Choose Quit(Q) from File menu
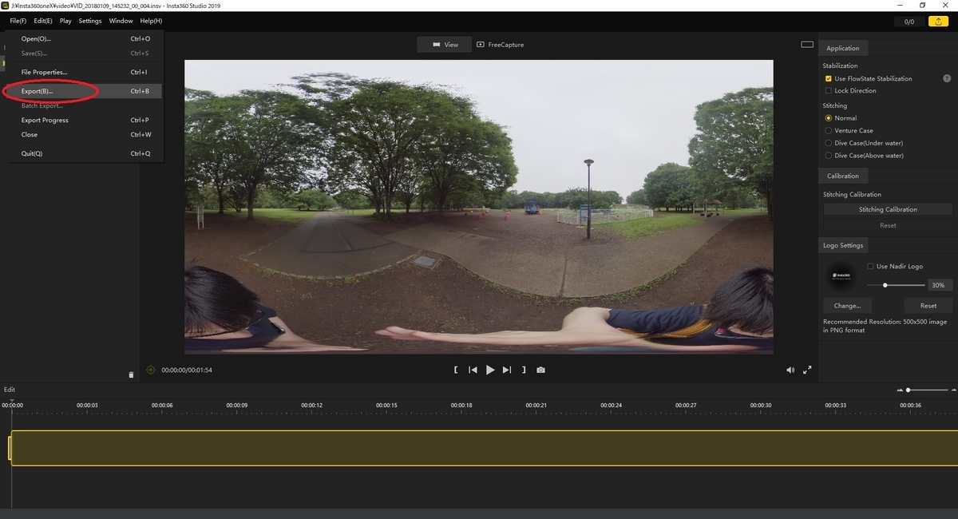958x519 pixels. pyautogui.click(x=85, y=153)
